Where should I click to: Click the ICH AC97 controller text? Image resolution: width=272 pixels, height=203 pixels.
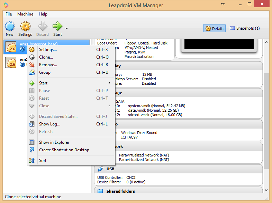pos(129,137)
